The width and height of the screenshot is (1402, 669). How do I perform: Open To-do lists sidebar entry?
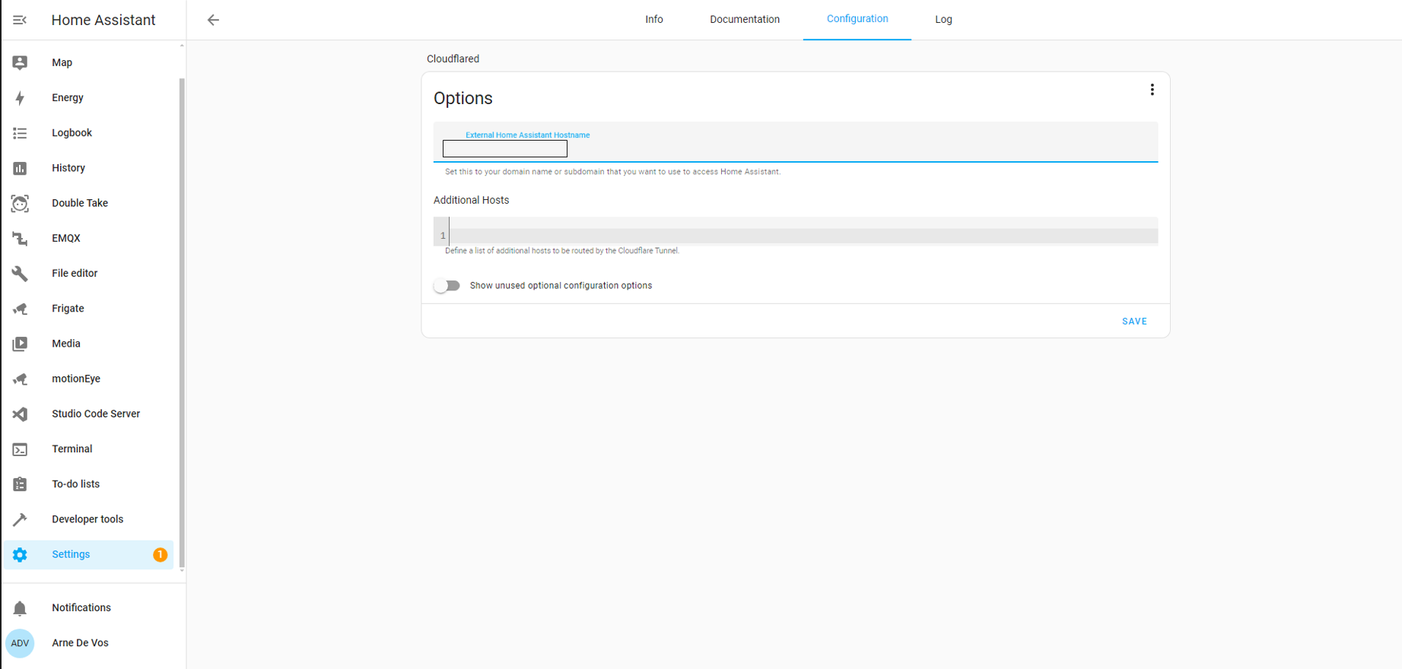tap(88, 484)
